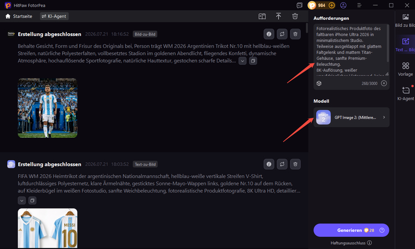Viewport: 415px width, 249px height.
Task: Click the timestamp 18:03:52
Action: pos(120,164)
